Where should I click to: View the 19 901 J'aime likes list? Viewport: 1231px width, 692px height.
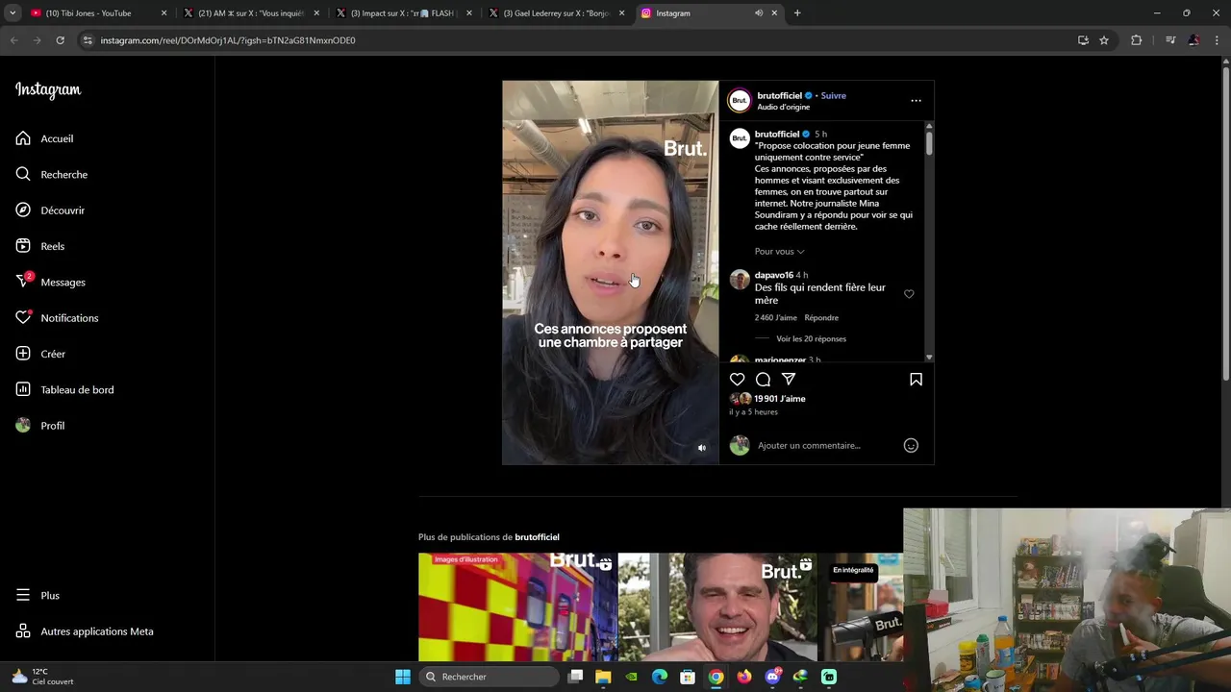point(780,399)
